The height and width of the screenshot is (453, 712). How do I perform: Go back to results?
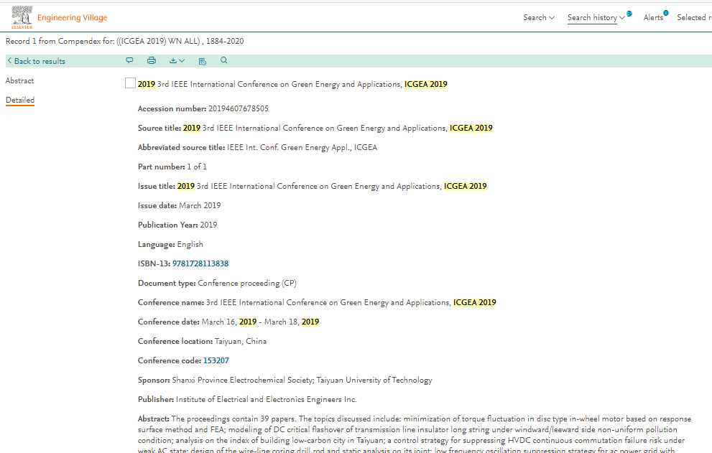point(37,61)
